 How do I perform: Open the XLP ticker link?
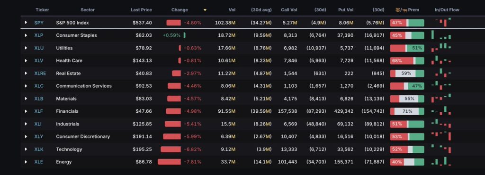(x=39, y=35)
